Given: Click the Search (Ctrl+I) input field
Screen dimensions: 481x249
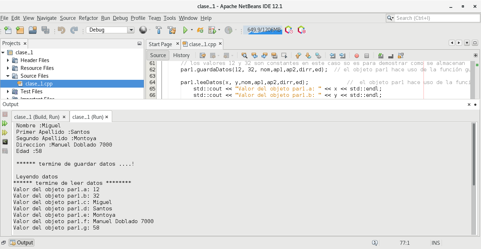Looking at the screenshot, I should [x=435, y=18].
